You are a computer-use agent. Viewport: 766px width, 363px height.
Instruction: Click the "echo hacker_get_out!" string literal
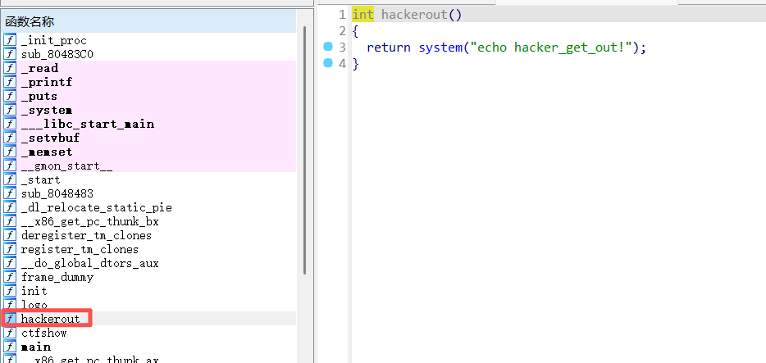click(x=549, y=48)
